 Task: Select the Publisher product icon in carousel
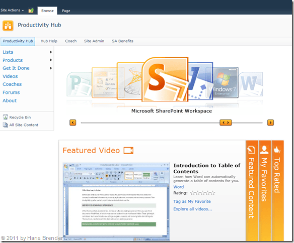tap(79, 84)
